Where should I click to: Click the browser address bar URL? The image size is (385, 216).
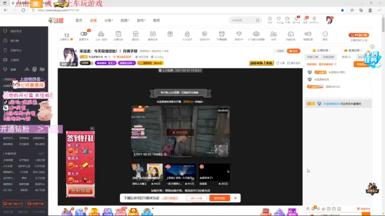pos(58,10)
